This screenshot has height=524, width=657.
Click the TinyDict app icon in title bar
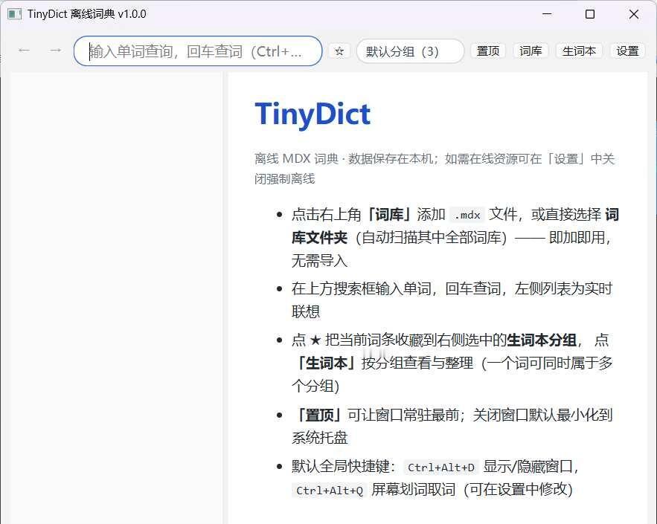[14, 14]
